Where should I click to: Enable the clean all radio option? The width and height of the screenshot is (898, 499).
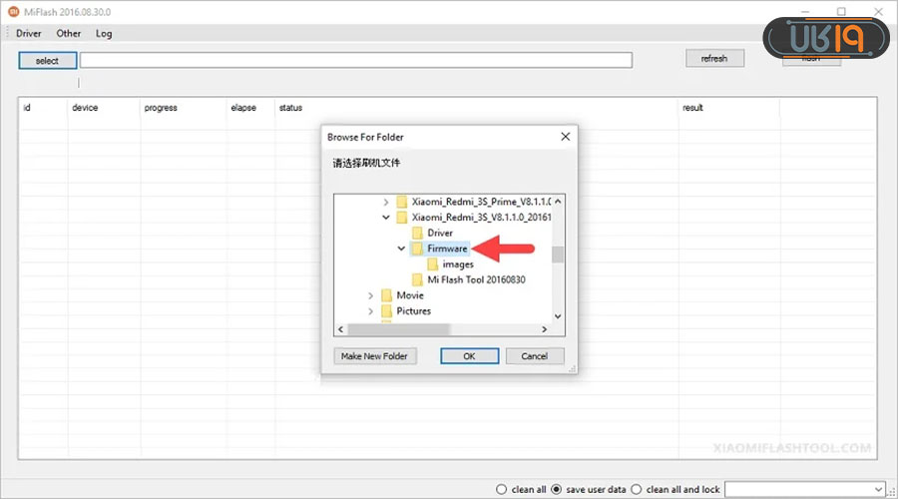(502, 489)
